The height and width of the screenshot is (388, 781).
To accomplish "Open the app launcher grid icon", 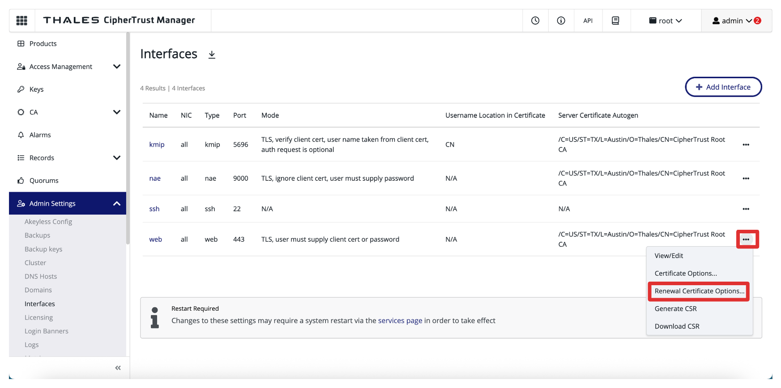I will click(21, 21).
